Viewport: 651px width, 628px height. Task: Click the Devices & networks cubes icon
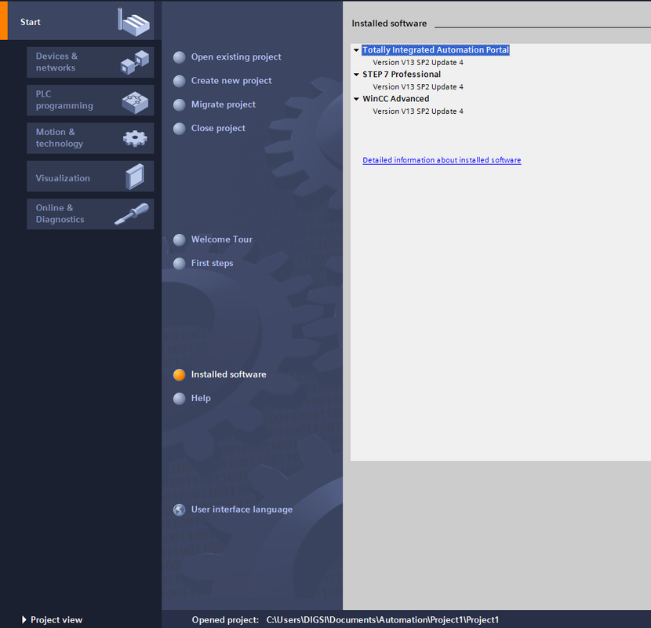pyautogui.click(x=135, y=62)
